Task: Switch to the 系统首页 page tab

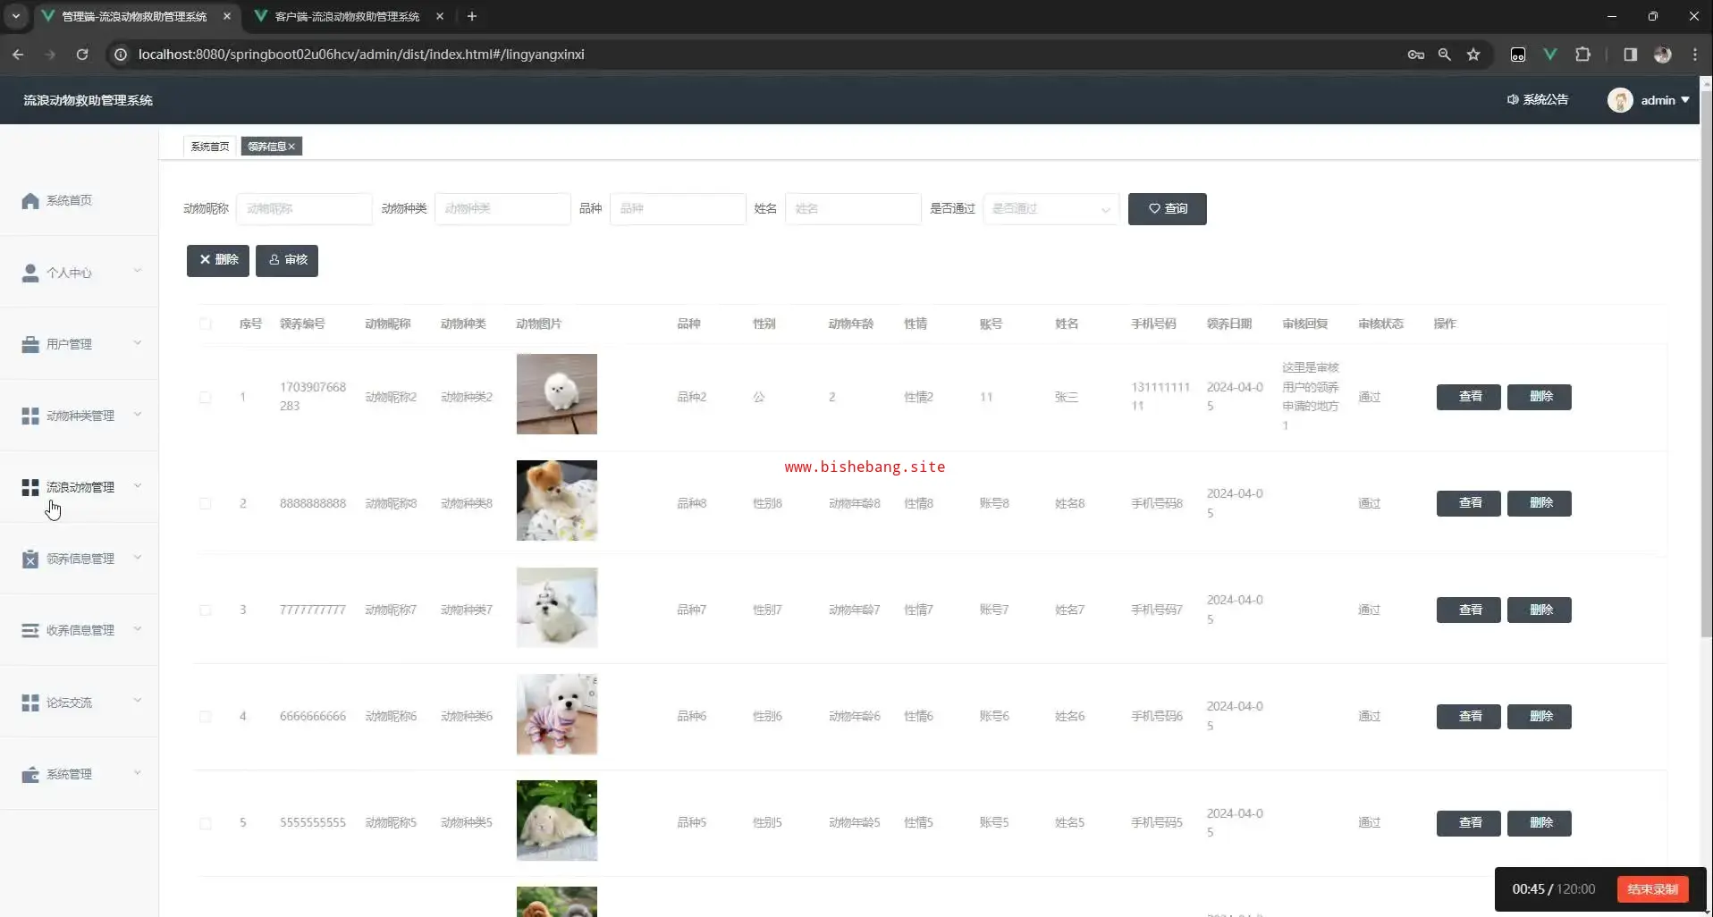Action: (210, 147)
